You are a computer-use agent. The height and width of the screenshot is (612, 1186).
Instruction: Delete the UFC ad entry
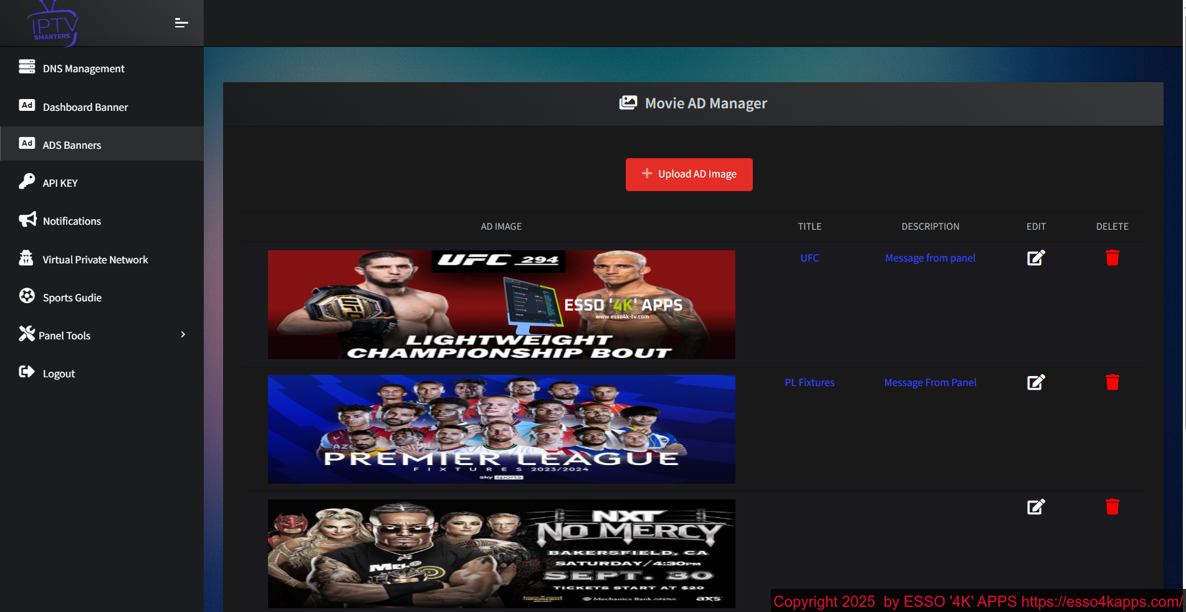1112,258
